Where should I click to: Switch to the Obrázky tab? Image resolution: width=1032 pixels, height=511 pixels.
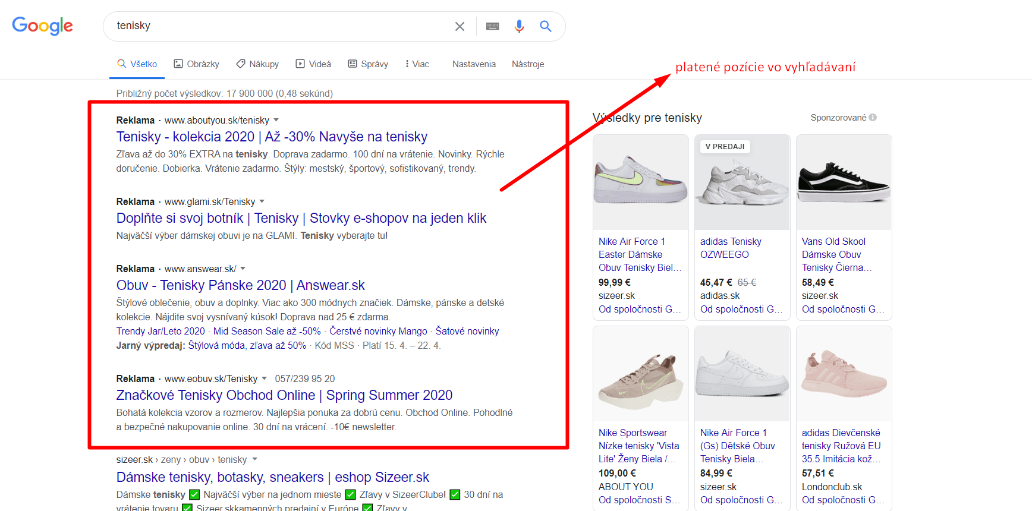[196, 64]
